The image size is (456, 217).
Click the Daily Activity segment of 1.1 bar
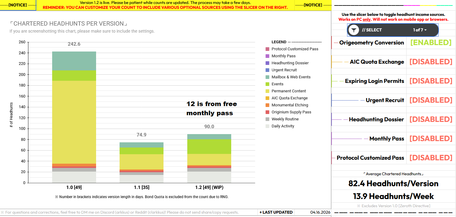point(142,179)
